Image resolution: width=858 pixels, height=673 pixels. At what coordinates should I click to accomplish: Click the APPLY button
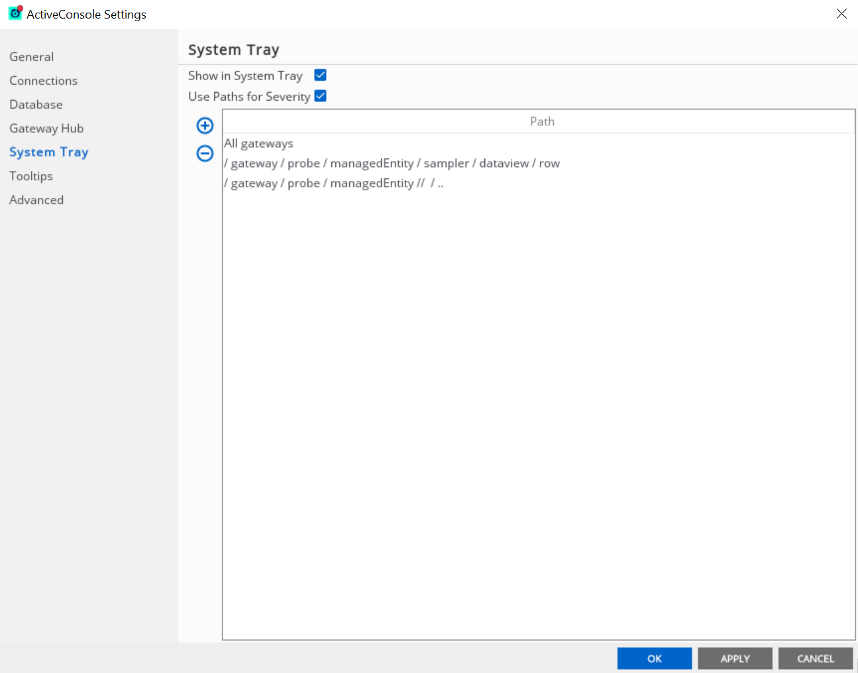pyautogui.click(x=735, y=658)
